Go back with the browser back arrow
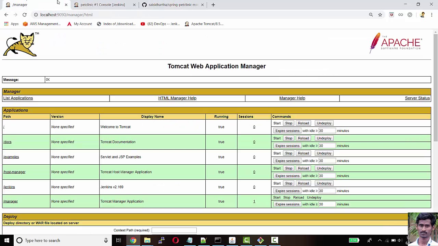438x246 pixels. 6,15
